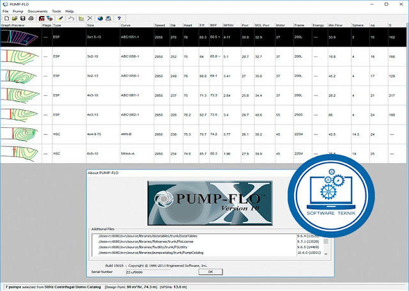409x291 pixels.
Task: Click the DataTables path in Additional Files
Action: coord(148,236)
